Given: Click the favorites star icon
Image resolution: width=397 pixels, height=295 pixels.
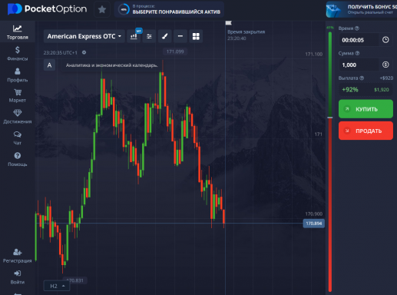Looking at the screenshot, I should [x=102, y=9].
